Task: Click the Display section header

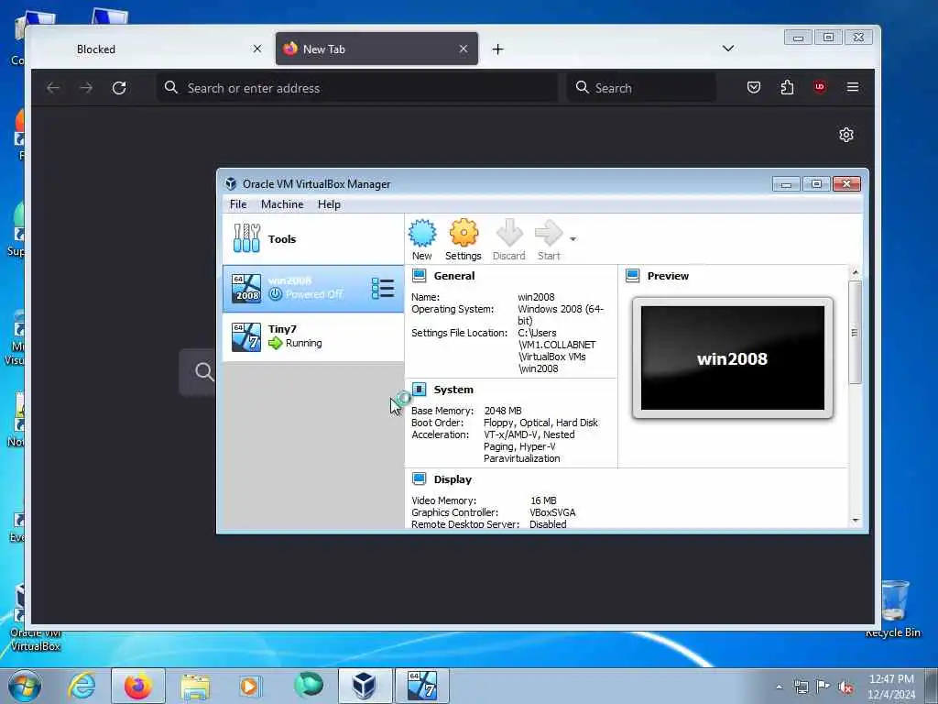Action: click(453, 479)
